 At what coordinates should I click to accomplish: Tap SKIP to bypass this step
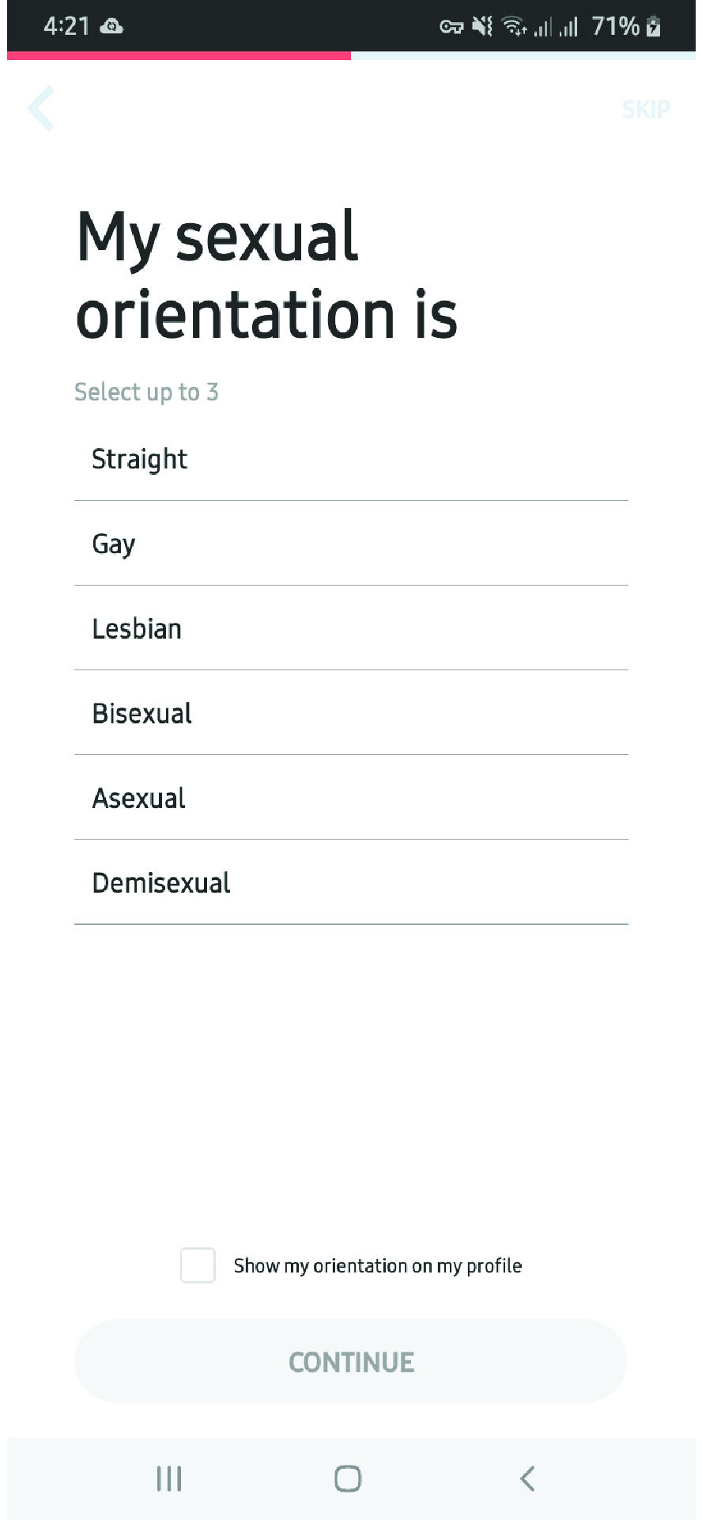coord(645,109)
